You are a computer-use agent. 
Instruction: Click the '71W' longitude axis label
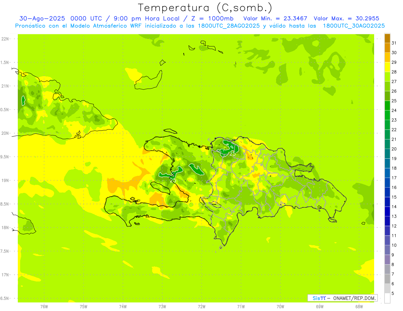[241, 307]
